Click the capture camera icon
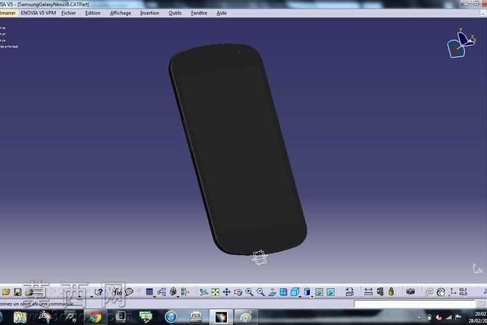This screenshot has height=325, width=487. (x=410, y=292)
